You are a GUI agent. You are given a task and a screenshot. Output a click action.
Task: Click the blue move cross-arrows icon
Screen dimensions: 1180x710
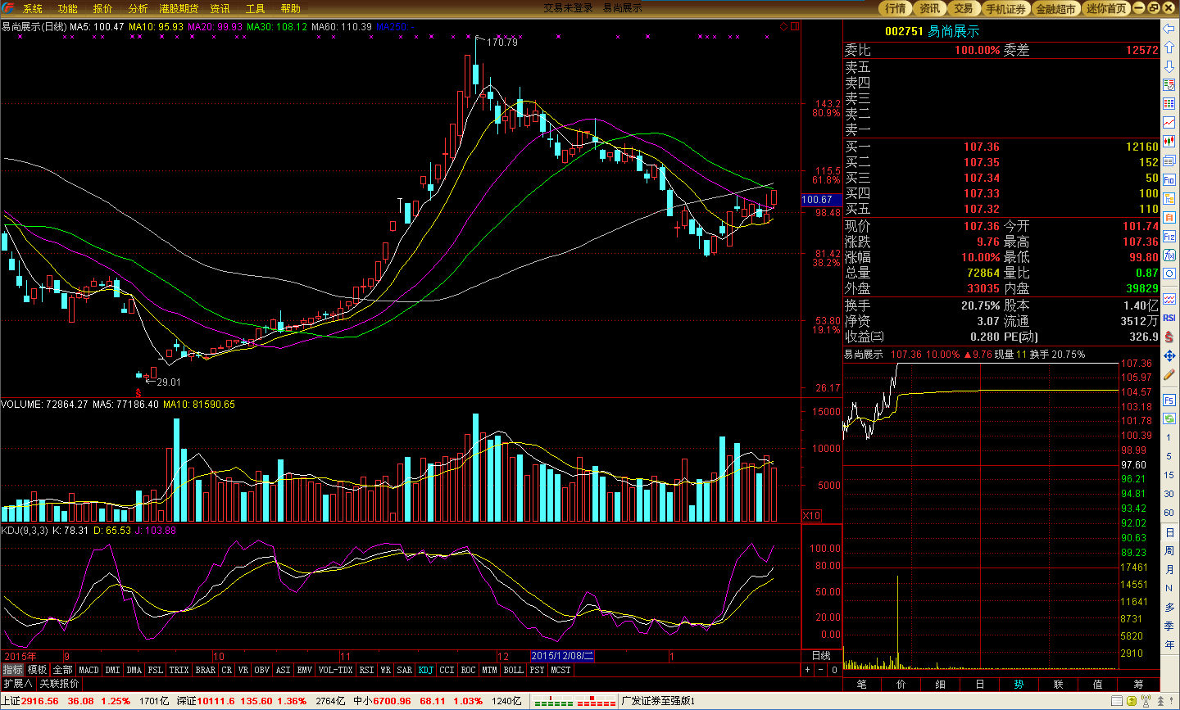coord(1169,355)
